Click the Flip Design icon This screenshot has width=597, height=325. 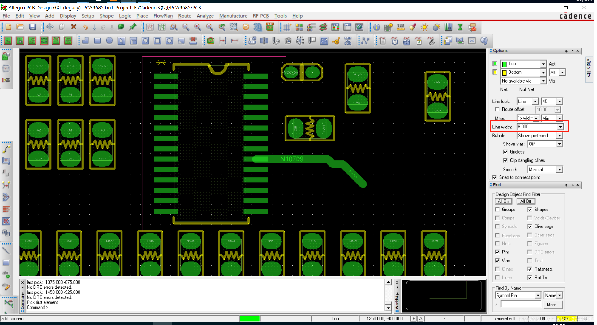(270, 27)
